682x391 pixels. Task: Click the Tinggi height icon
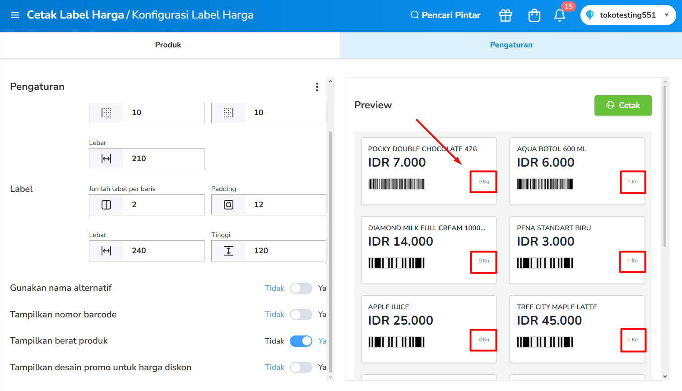pyautogui.click(x=228, y=251)
